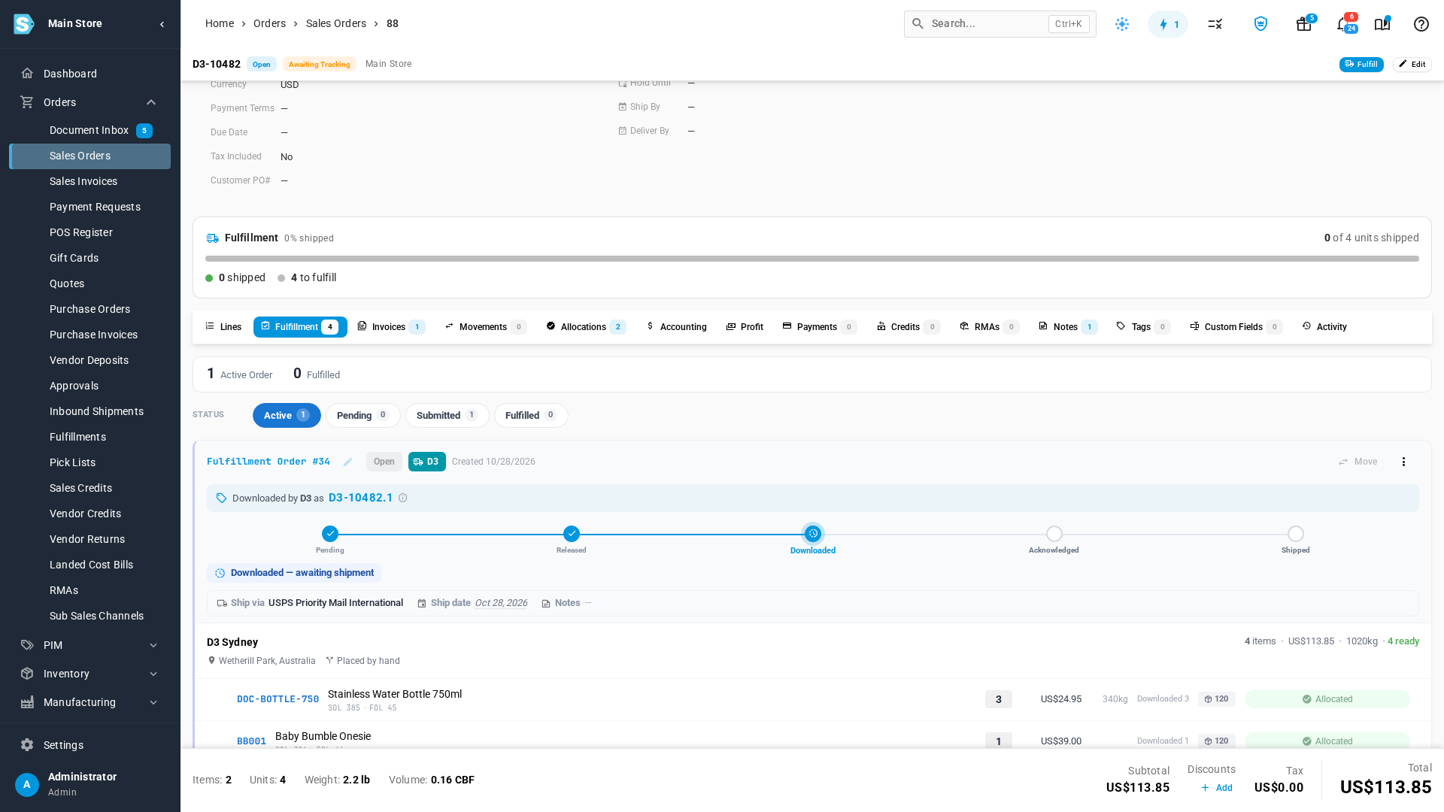Go to Home breadcrumb
Screen dimensions: 1444x812
(220, 23)
